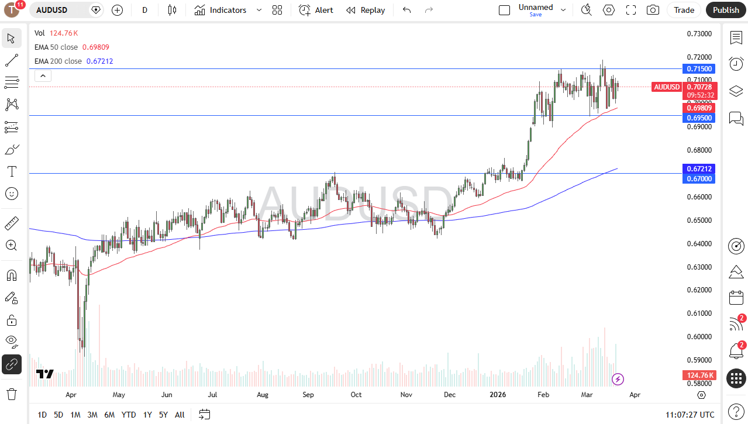Select the Vol indicator legend
This screenshot has width=748, height=424.
[39, 33]
